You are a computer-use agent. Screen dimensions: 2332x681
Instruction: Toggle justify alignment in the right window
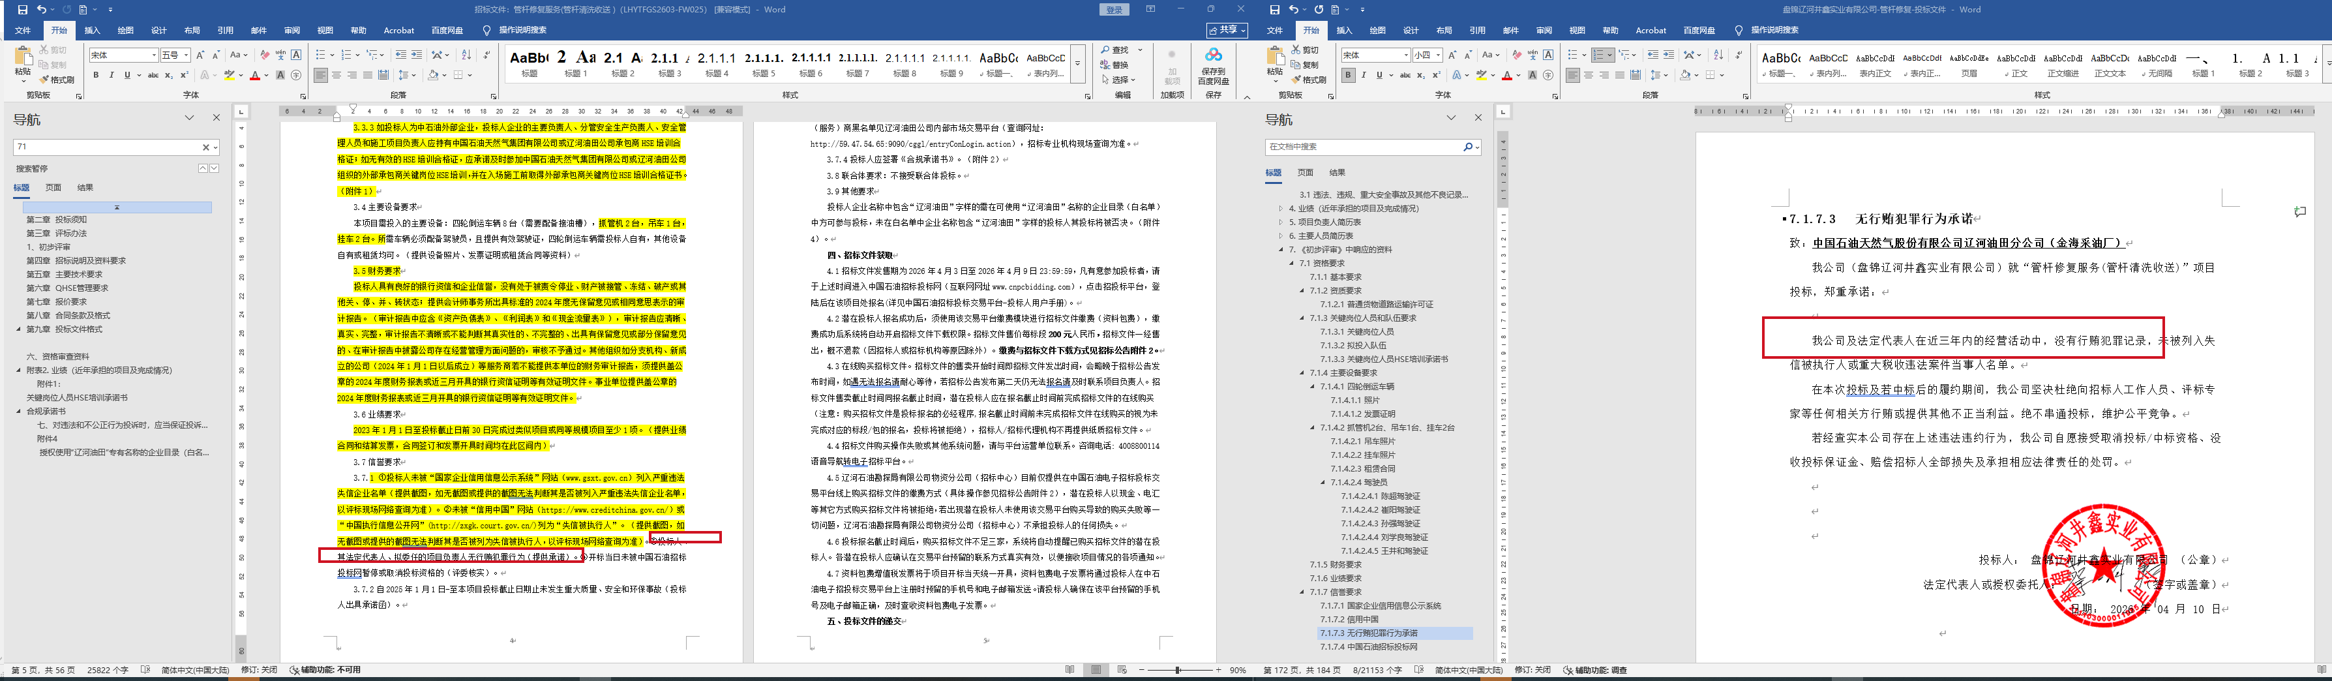pos(1621,75)
